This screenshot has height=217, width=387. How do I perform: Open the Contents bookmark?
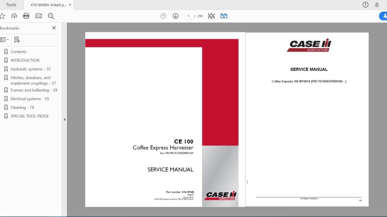pyautogui.click(x=18, y=52)
